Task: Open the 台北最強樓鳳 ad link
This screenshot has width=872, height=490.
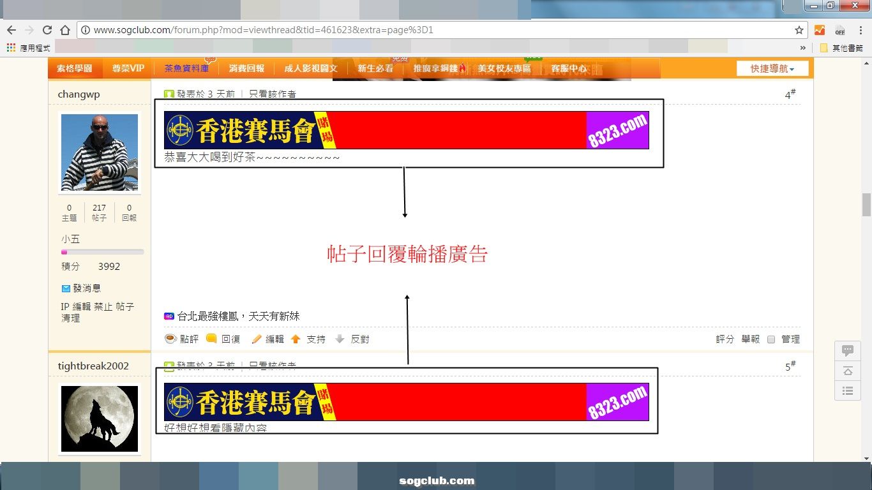Action: (x=239, y=316)
